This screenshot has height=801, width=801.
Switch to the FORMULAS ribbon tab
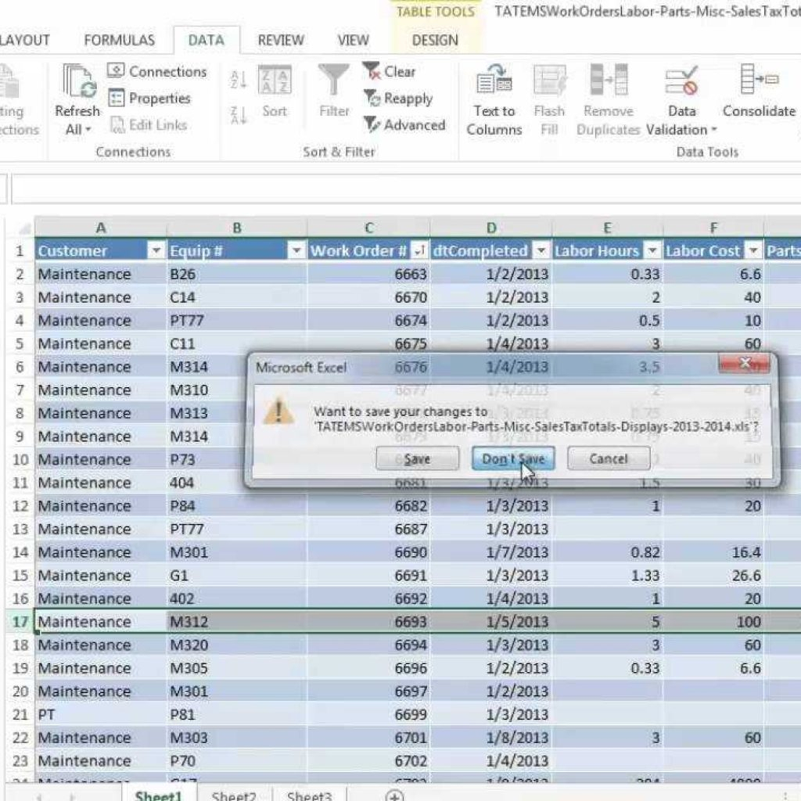pos(119,40)
